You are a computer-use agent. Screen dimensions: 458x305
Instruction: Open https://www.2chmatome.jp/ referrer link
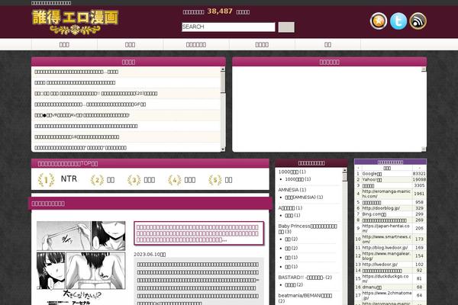pyautogui.click(x=387, y=295)
